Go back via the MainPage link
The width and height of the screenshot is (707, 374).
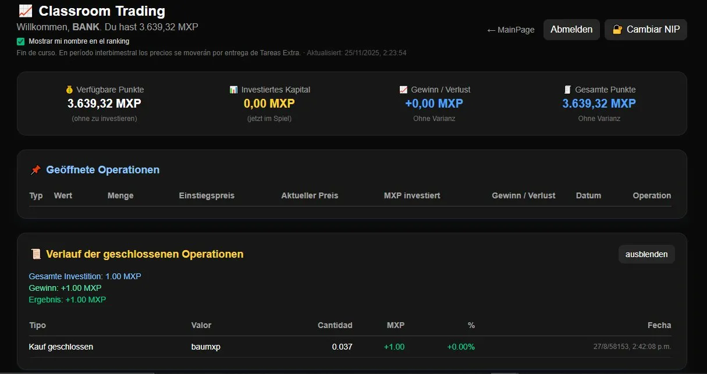(x=510, y=30)
